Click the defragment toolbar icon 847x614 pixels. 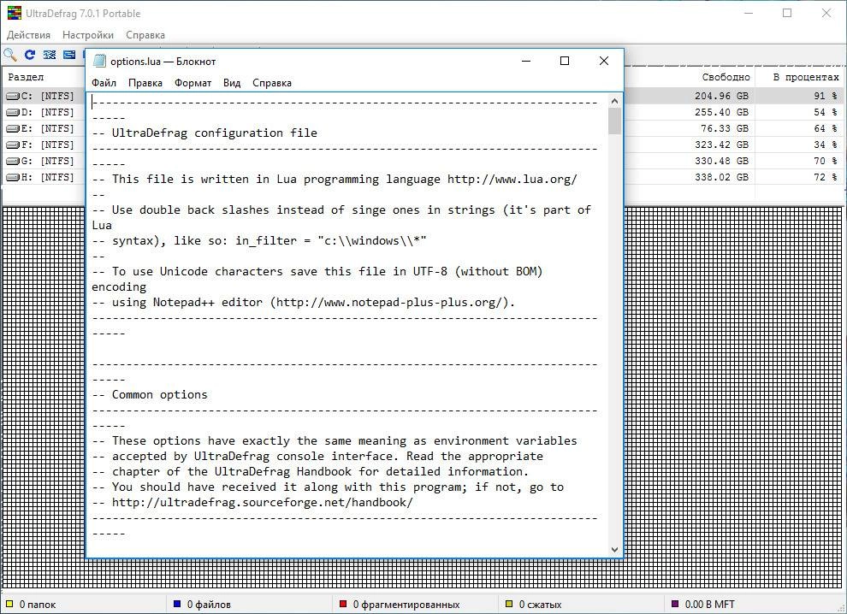[49, 55]
